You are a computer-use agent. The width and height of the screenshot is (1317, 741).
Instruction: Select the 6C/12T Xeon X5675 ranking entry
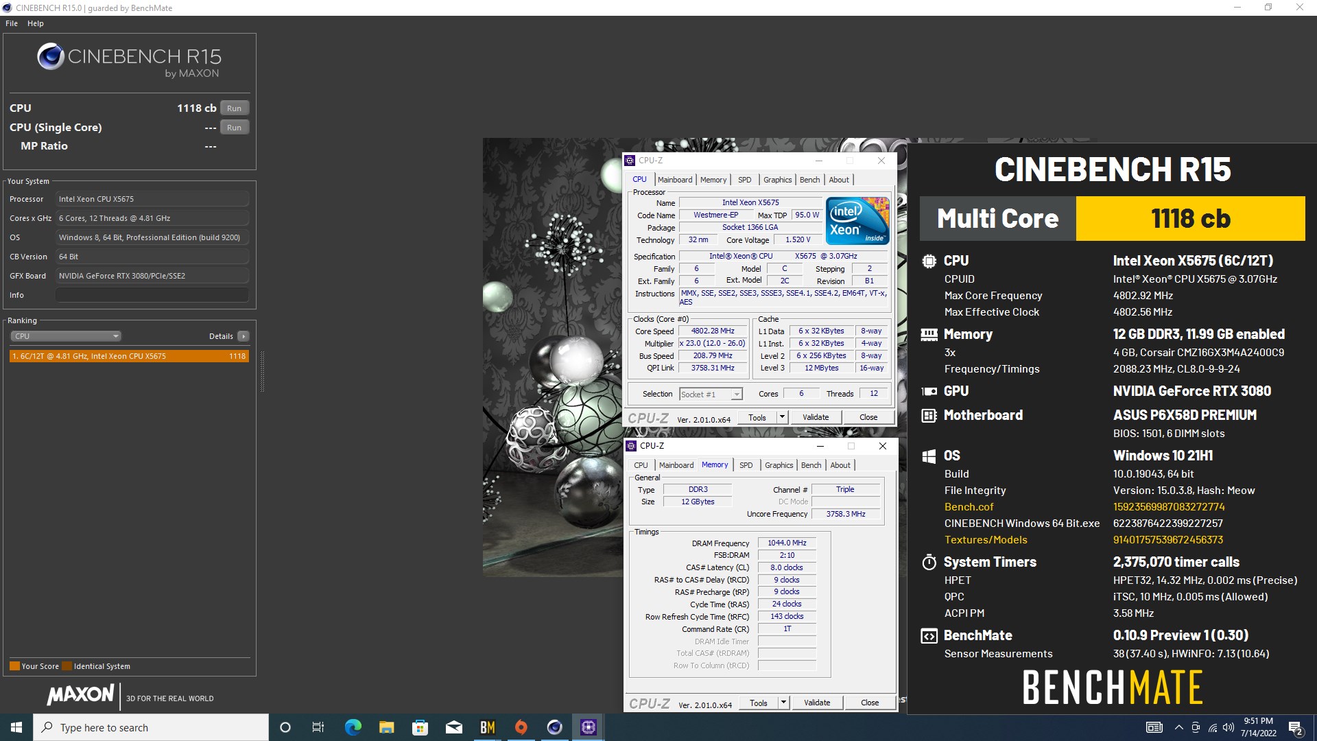click(x=129, y=356)
